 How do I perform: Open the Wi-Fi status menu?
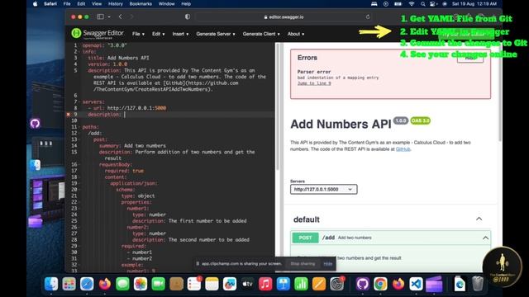412,3
